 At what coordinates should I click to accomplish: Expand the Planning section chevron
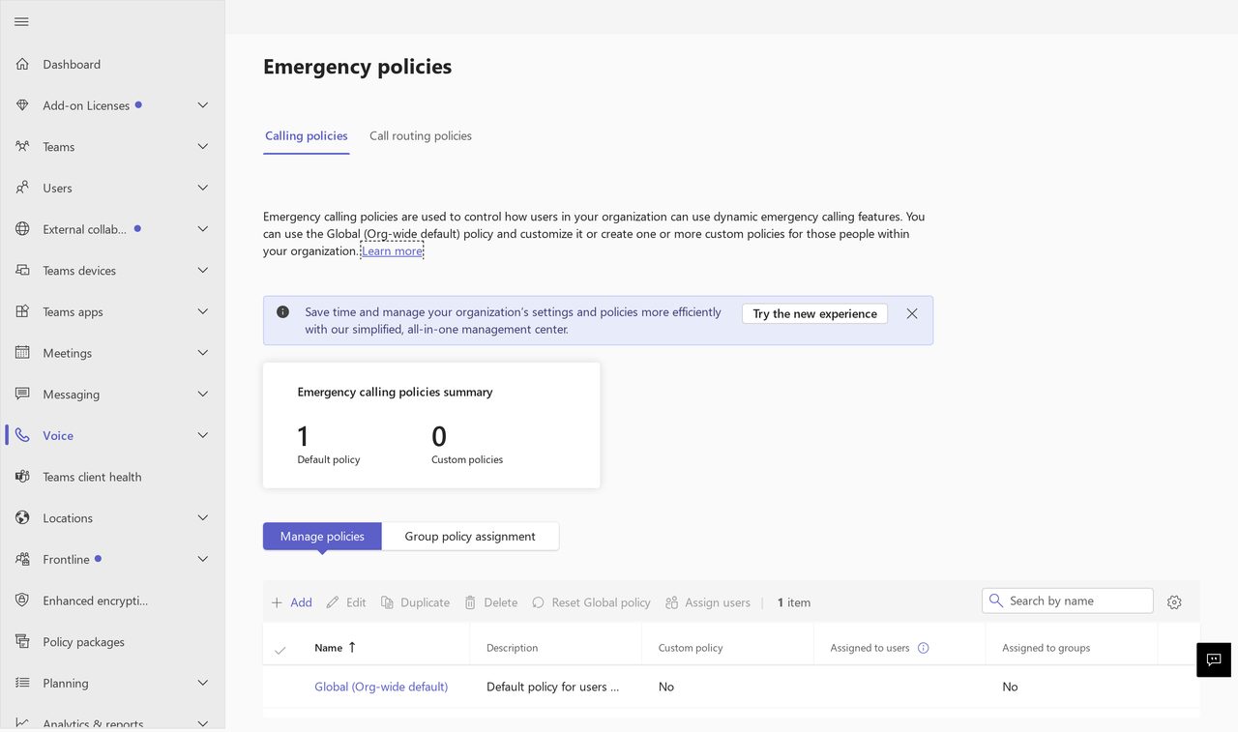coord(203,683)
